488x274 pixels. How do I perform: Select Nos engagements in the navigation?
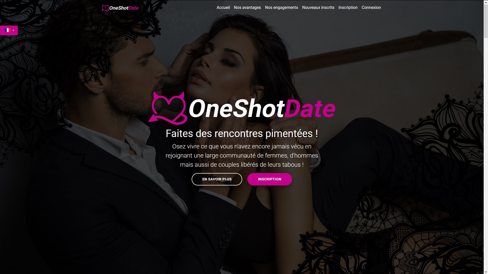coord(281,8)
